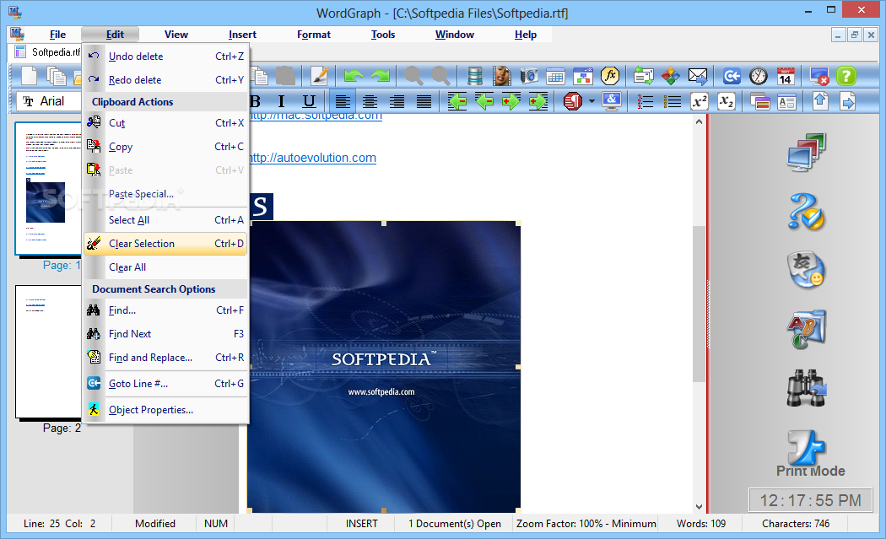This screenshot has height=539, width=886.
Task: Click the envelope email icon
Action: [x=697, y=76]
